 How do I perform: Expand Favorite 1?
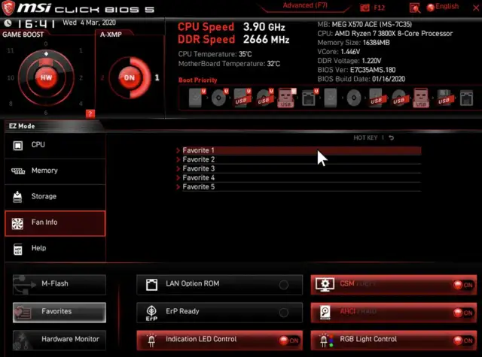coord(298,150)
